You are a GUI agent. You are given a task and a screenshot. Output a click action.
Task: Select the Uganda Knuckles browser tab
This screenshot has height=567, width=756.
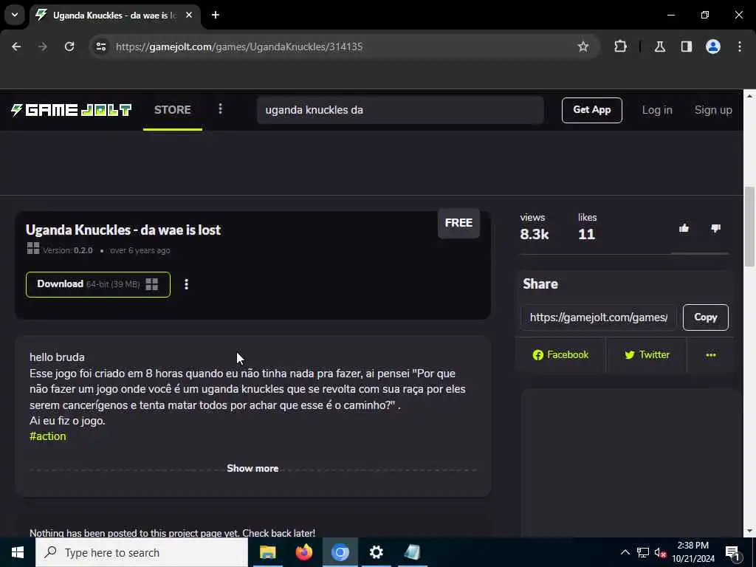tap(116, 16)
